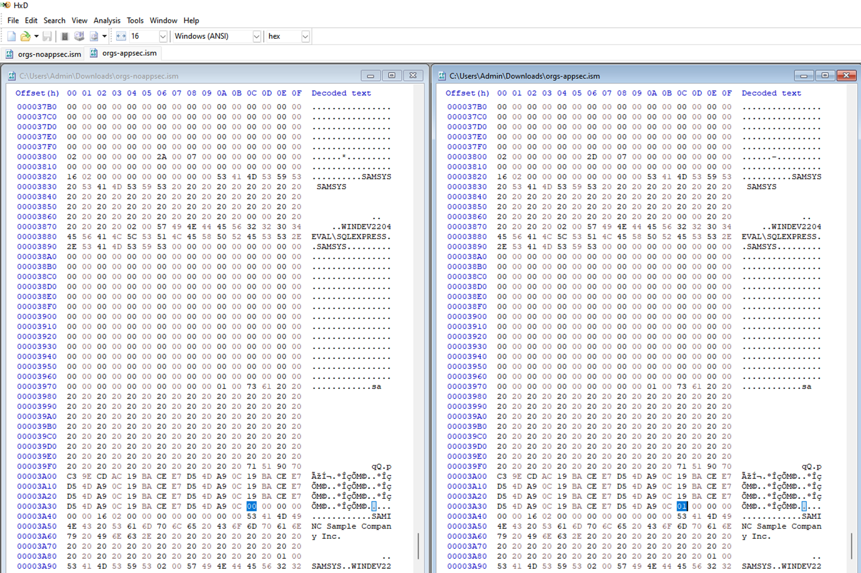Screen dimensions: 861x573
Task: Click the Open file folder icon
Action: (25, 36)
